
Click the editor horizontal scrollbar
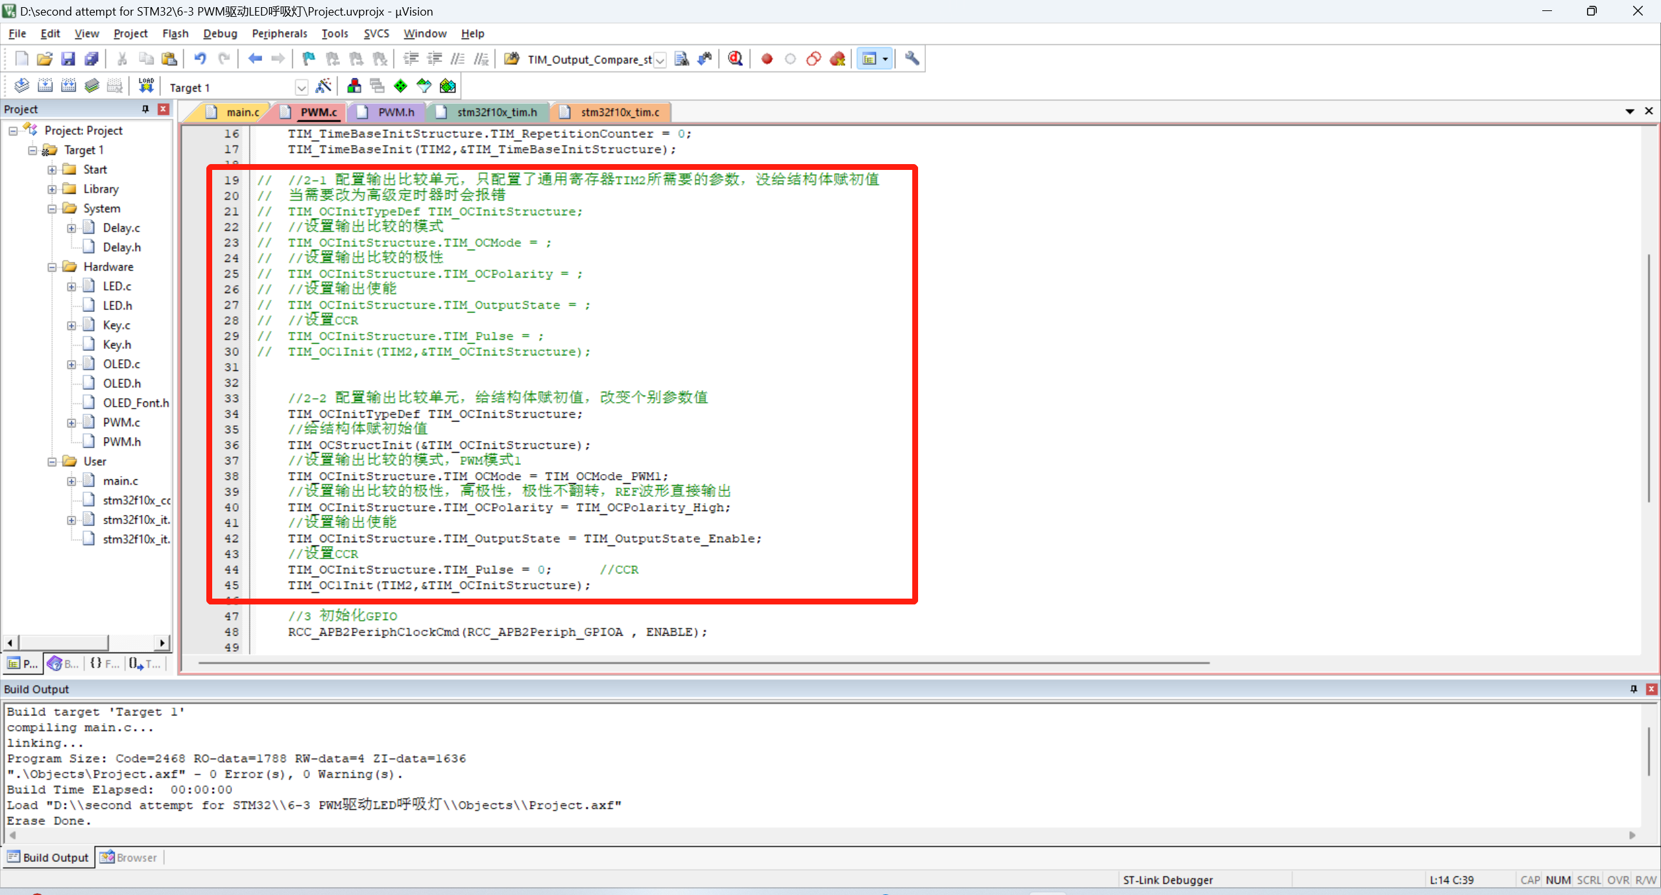(703, 663)
